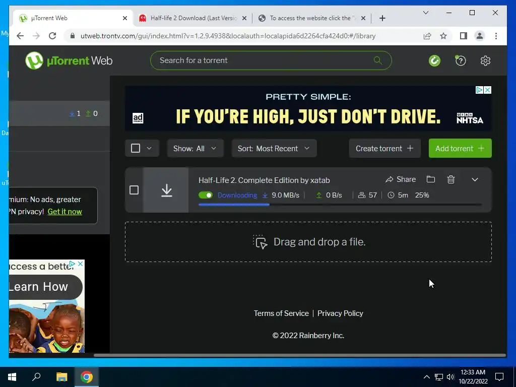Click the share page icon in address bar

click(427, 36)
